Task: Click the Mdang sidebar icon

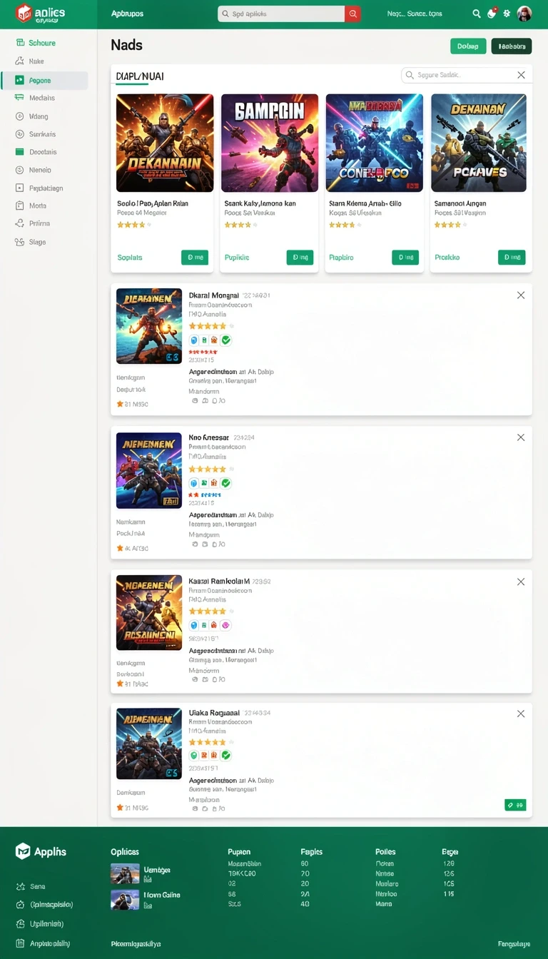Action: (x=19, y=116)
